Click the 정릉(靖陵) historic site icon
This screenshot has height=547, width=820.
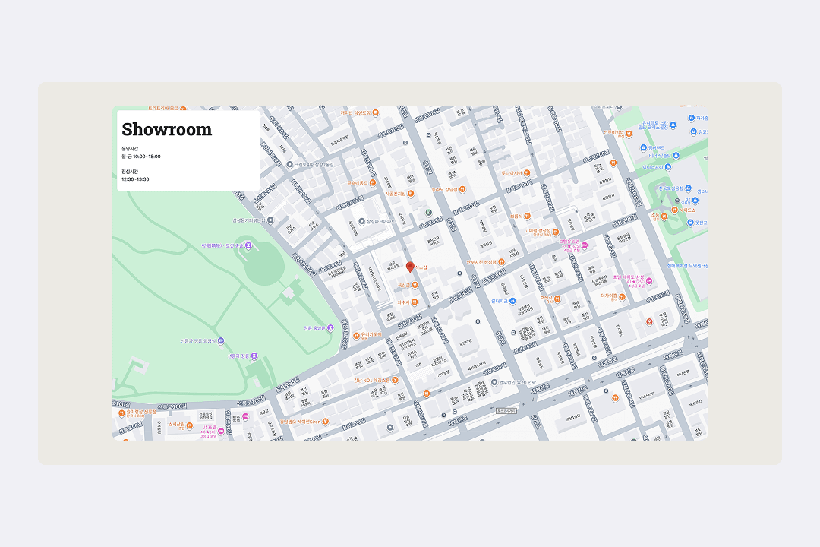coord(248,245)
